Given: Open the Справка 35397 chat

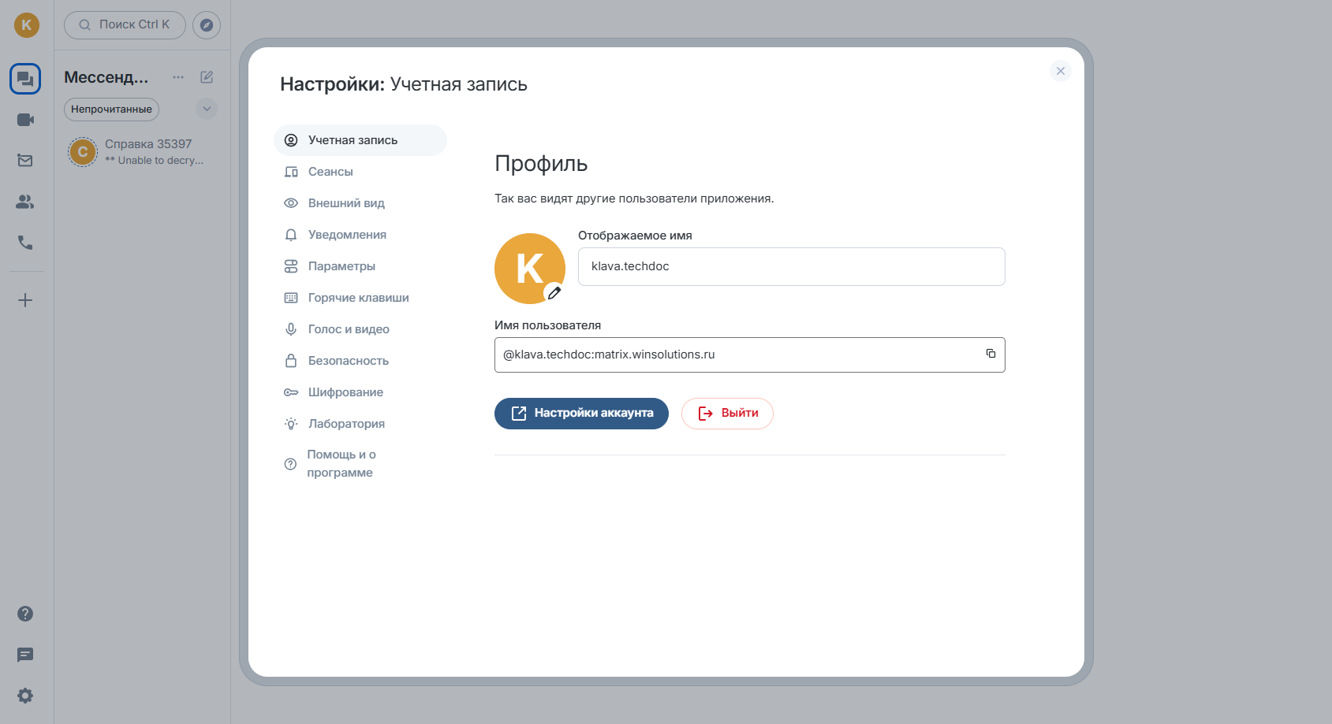Looking at the screenshot, I should 142,152.
